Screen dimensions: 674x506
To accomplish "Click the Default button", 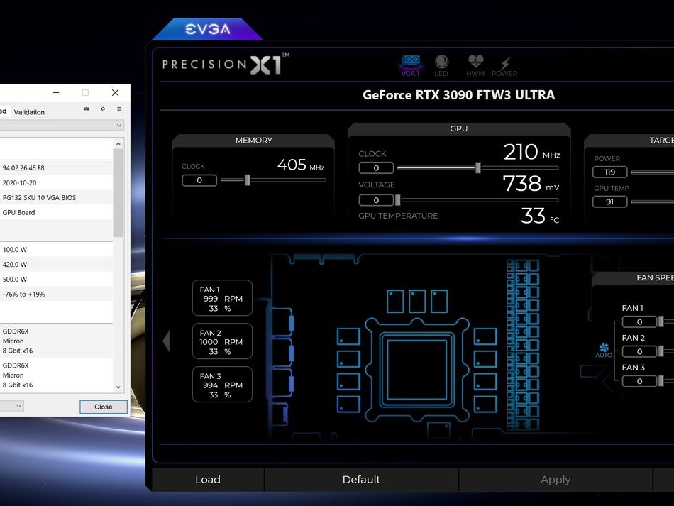I will 361,479.
